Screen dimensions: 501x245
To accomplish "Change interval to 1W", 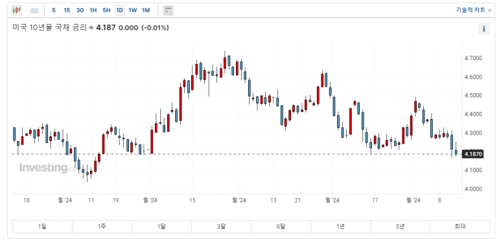I will [133, 10].
